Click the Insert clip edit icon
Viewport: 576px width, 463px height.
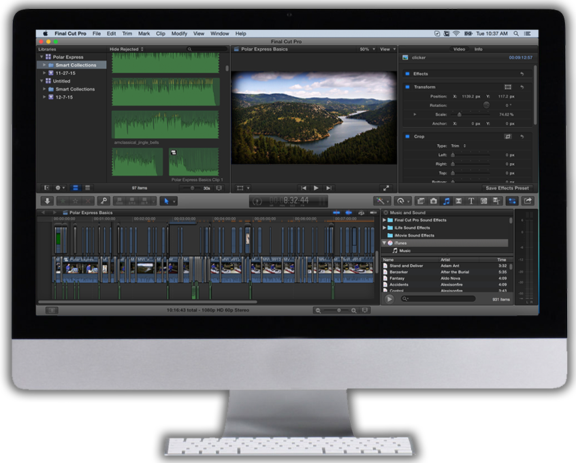pos(131,201)
